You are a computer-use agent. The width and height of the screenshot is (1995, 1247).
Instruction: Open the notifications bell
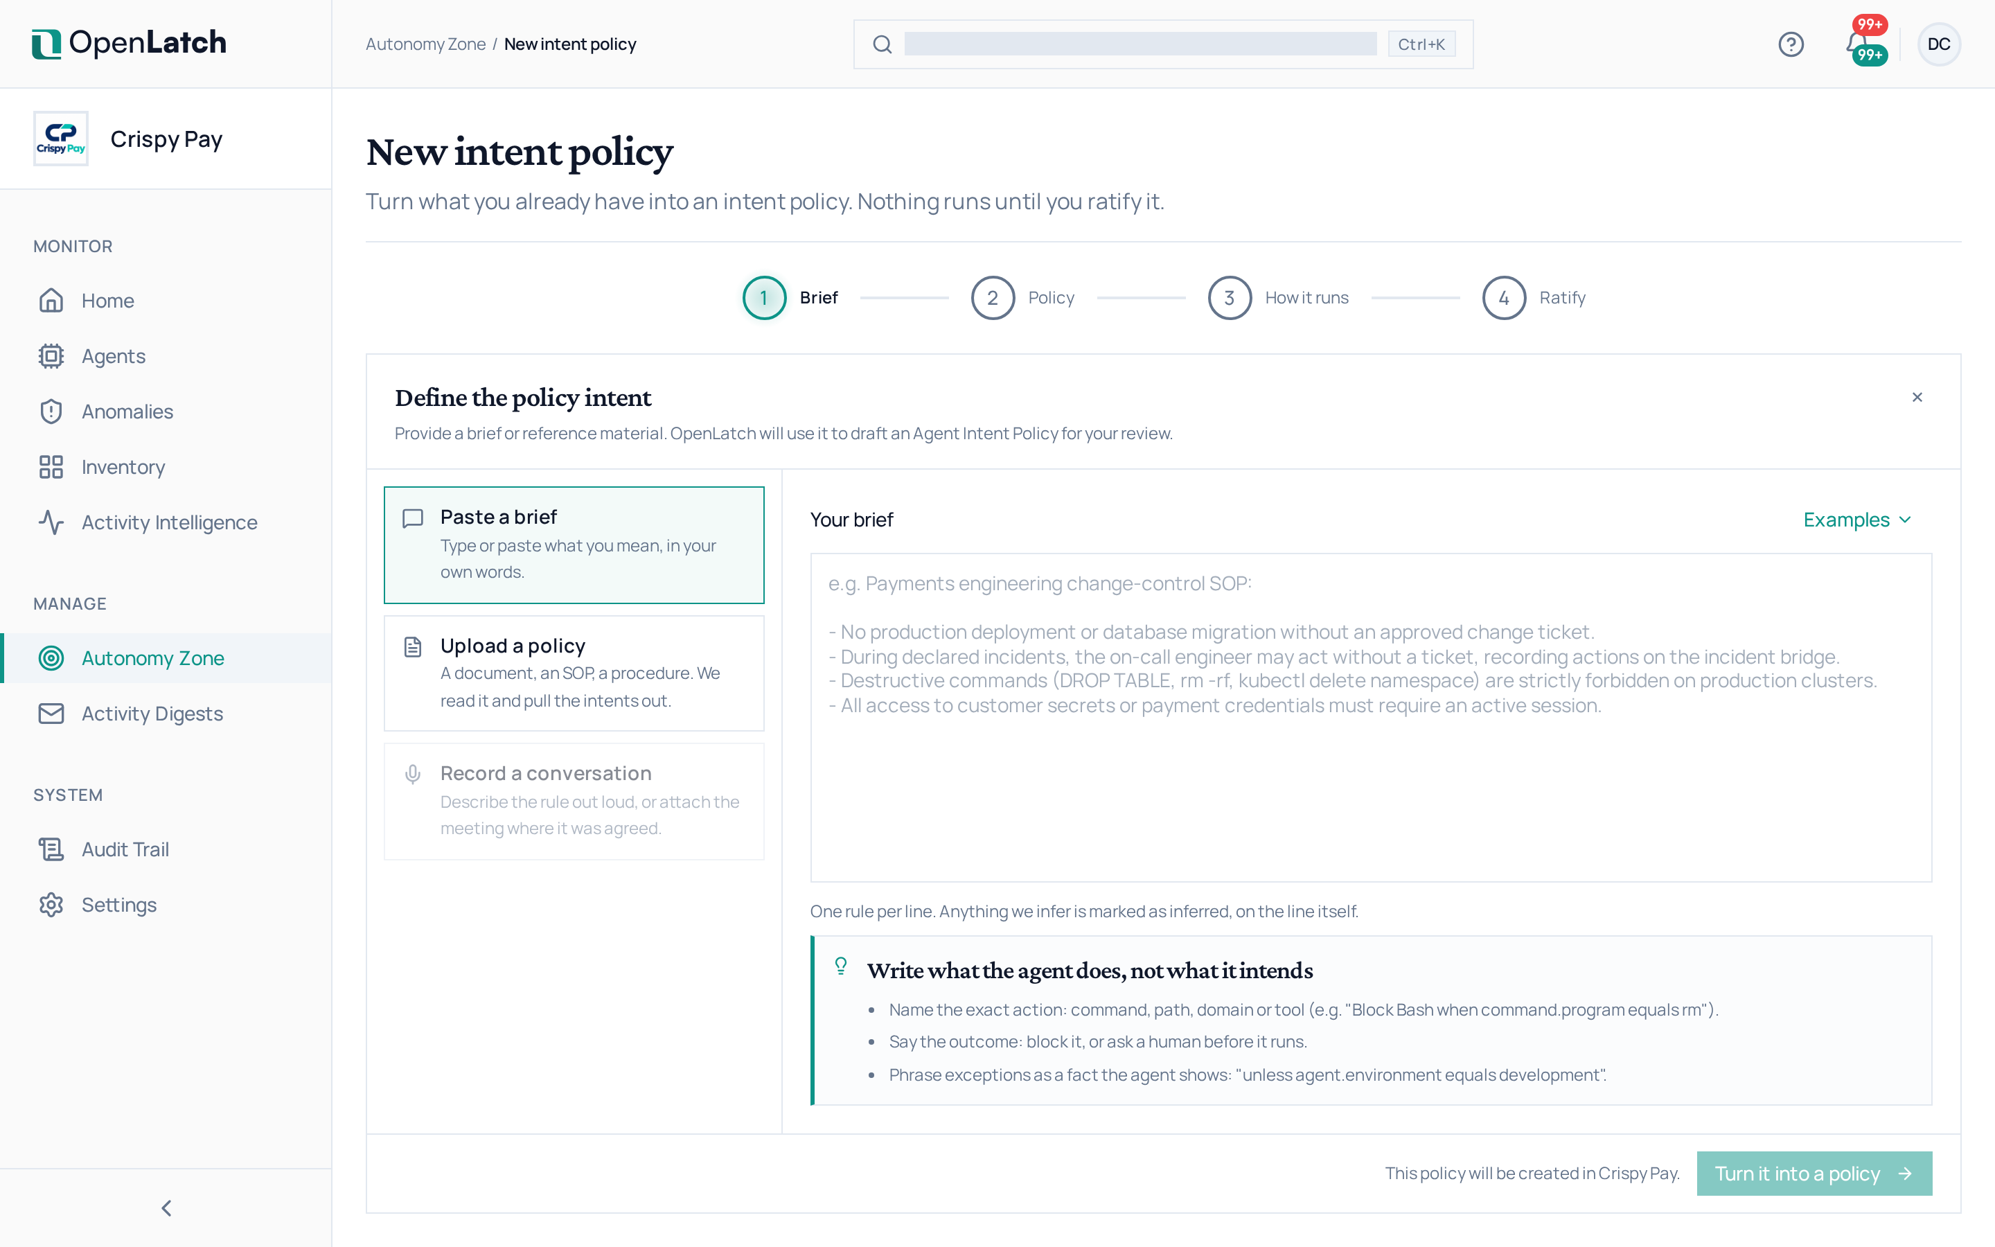click(x=1858, y=43)
